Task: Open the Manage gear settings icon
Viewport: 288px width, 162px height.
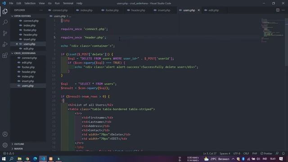Action: coord(5,145)
